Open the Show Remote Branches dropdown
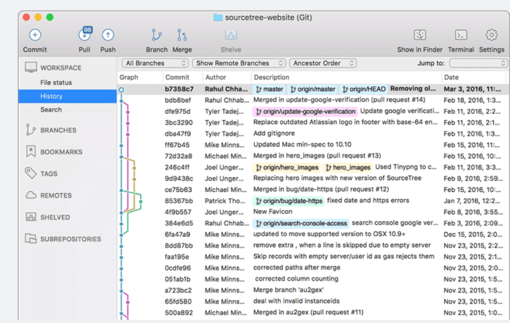Screen dimensions: 510x323 pyautogui.click(x=239, y=63)
